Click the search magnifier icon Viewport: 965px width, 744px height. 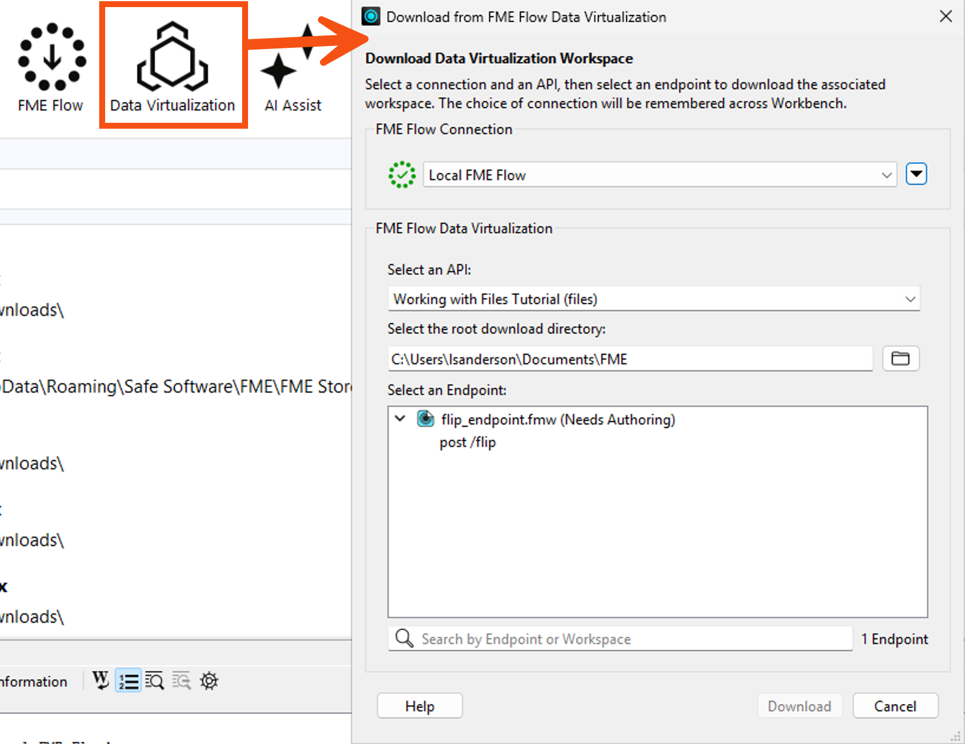point(405,638)
